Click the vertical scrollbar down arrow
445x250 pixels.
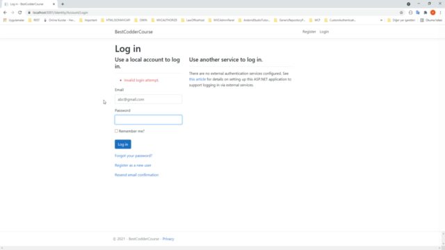pos(444,244)
